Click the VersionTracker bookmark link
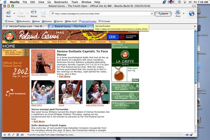 coord(87,21)
